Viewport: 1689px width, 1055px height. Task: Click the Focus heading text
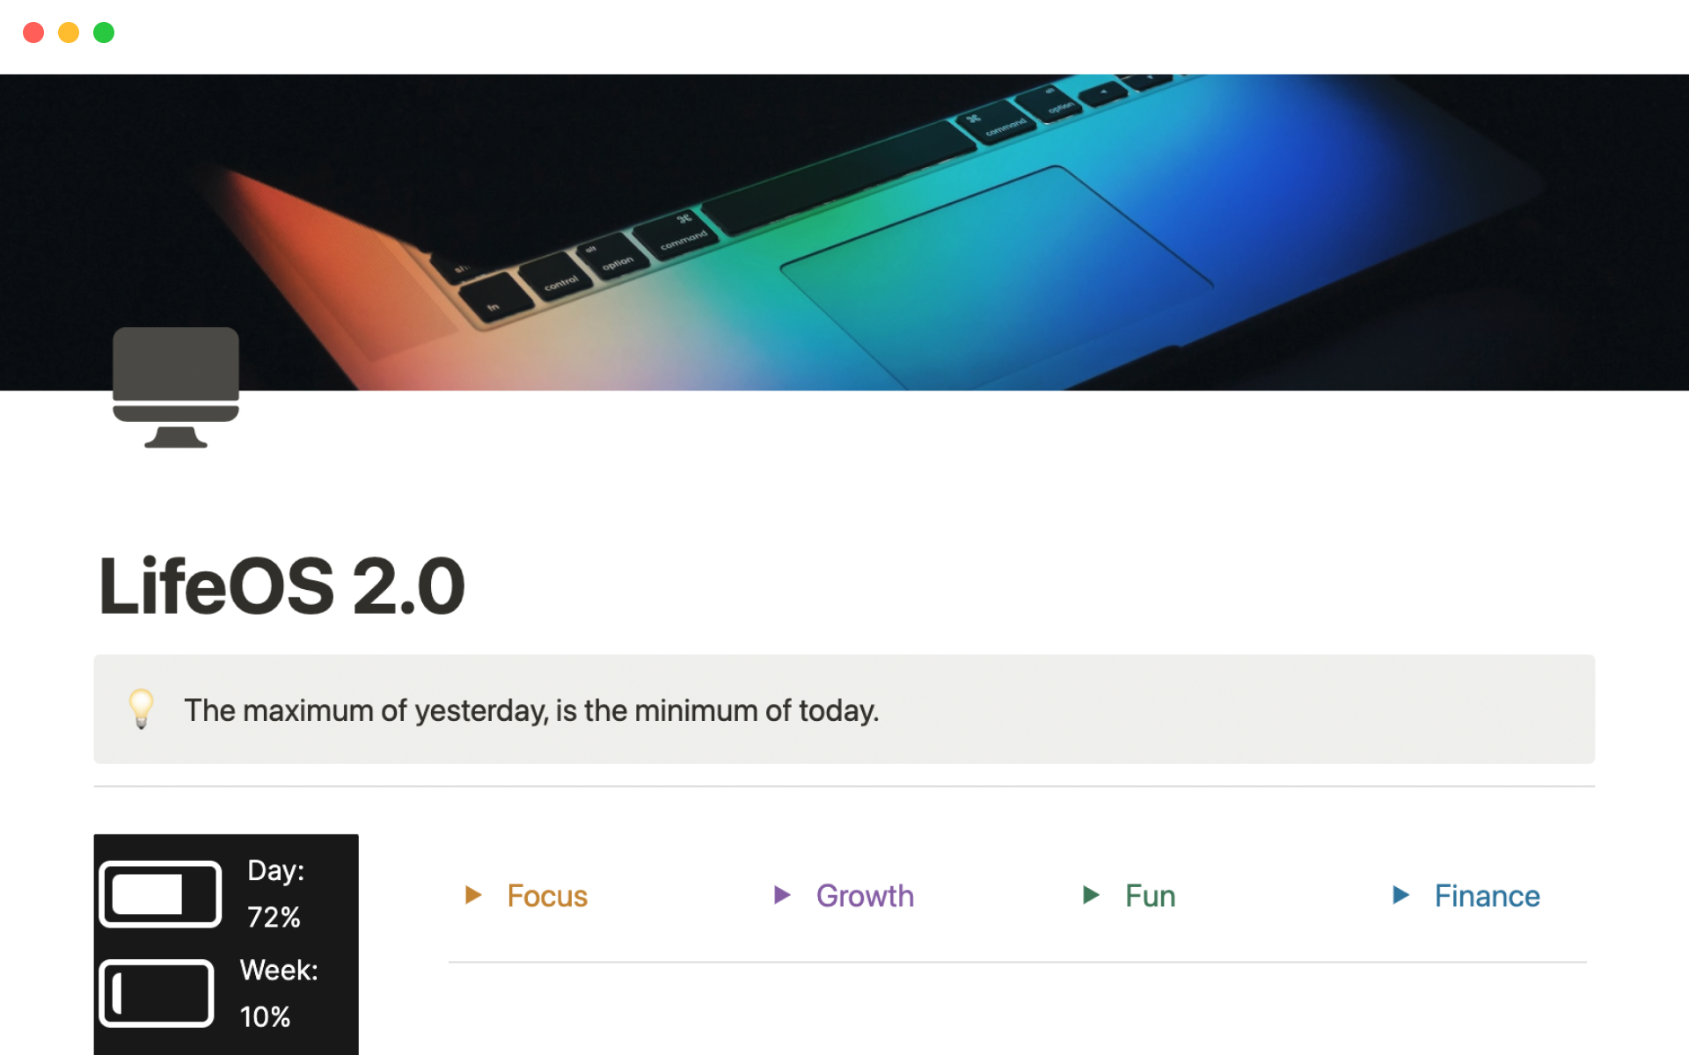pos(547,896)
